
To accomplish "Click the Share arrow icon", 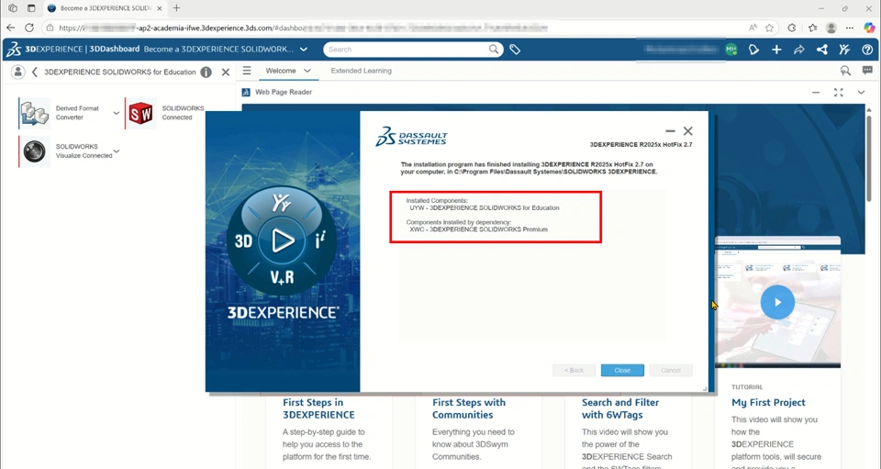I will pos(799,50).
